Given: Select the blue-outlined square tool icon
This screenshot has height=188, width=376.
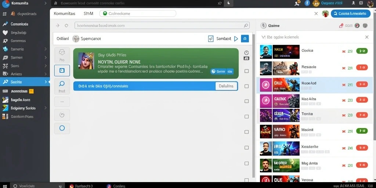Looking at the screenshot, I should (62, 70).
